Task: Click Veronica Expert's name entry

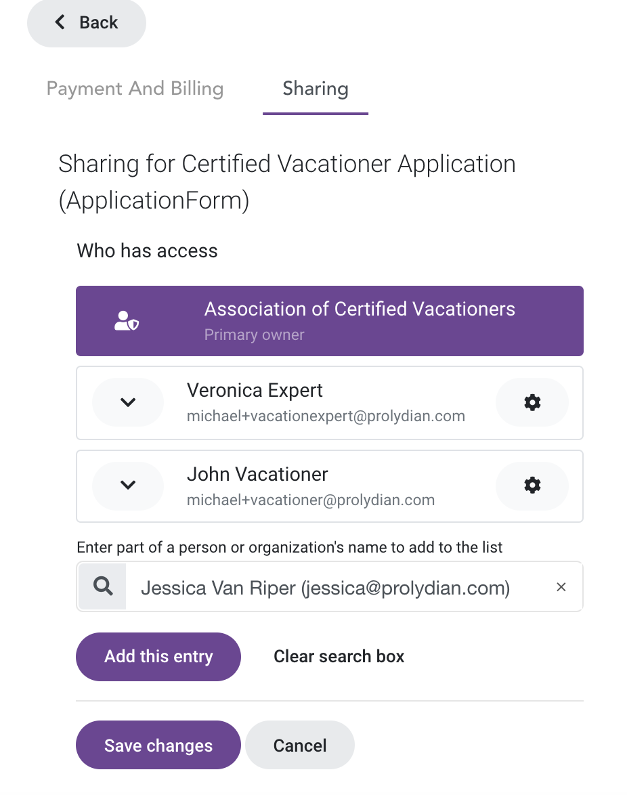Action: 255,391
